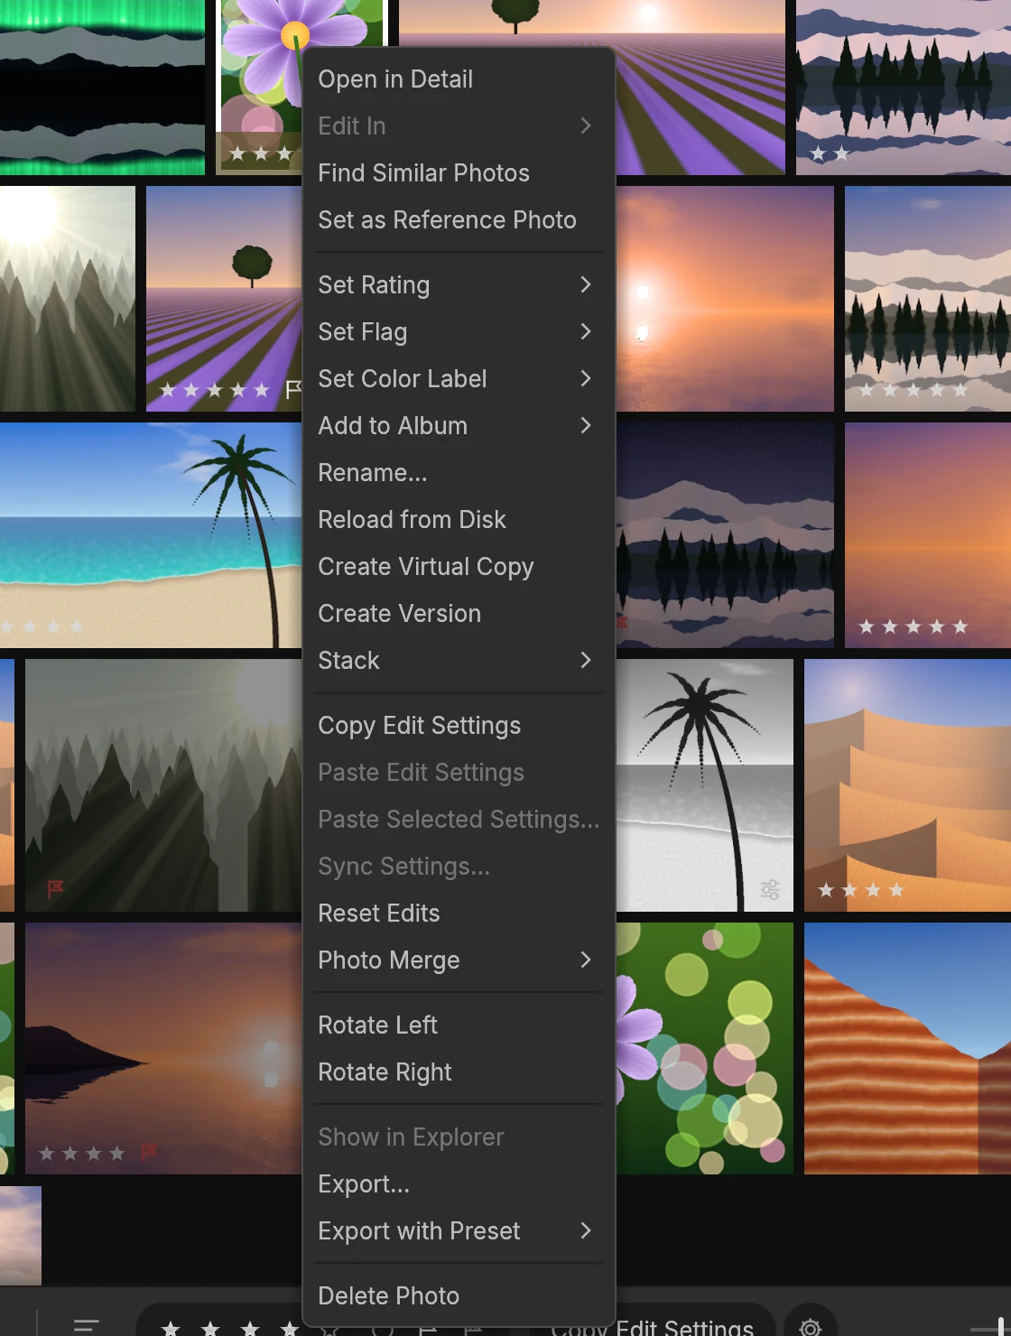This screenshot has width=1011, height=1336.
Task: Expand the Add to Album submenu
Action: tap(459, 426)
